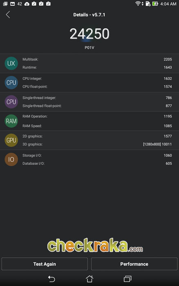Open recent apps via overview icon
This screenshot has width=179, height=286.
[128, 279]
